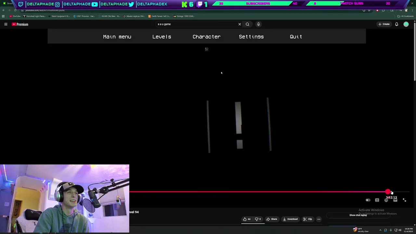Open the Character menu item
416x234 pixels.
point(206,37)
